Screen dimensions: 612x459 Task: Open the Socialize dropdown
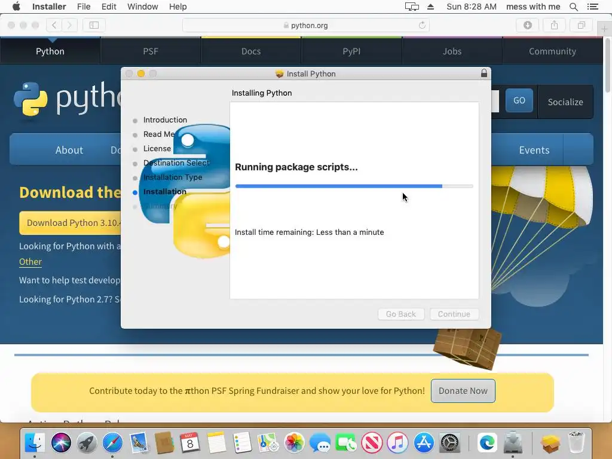coord(565,102)
